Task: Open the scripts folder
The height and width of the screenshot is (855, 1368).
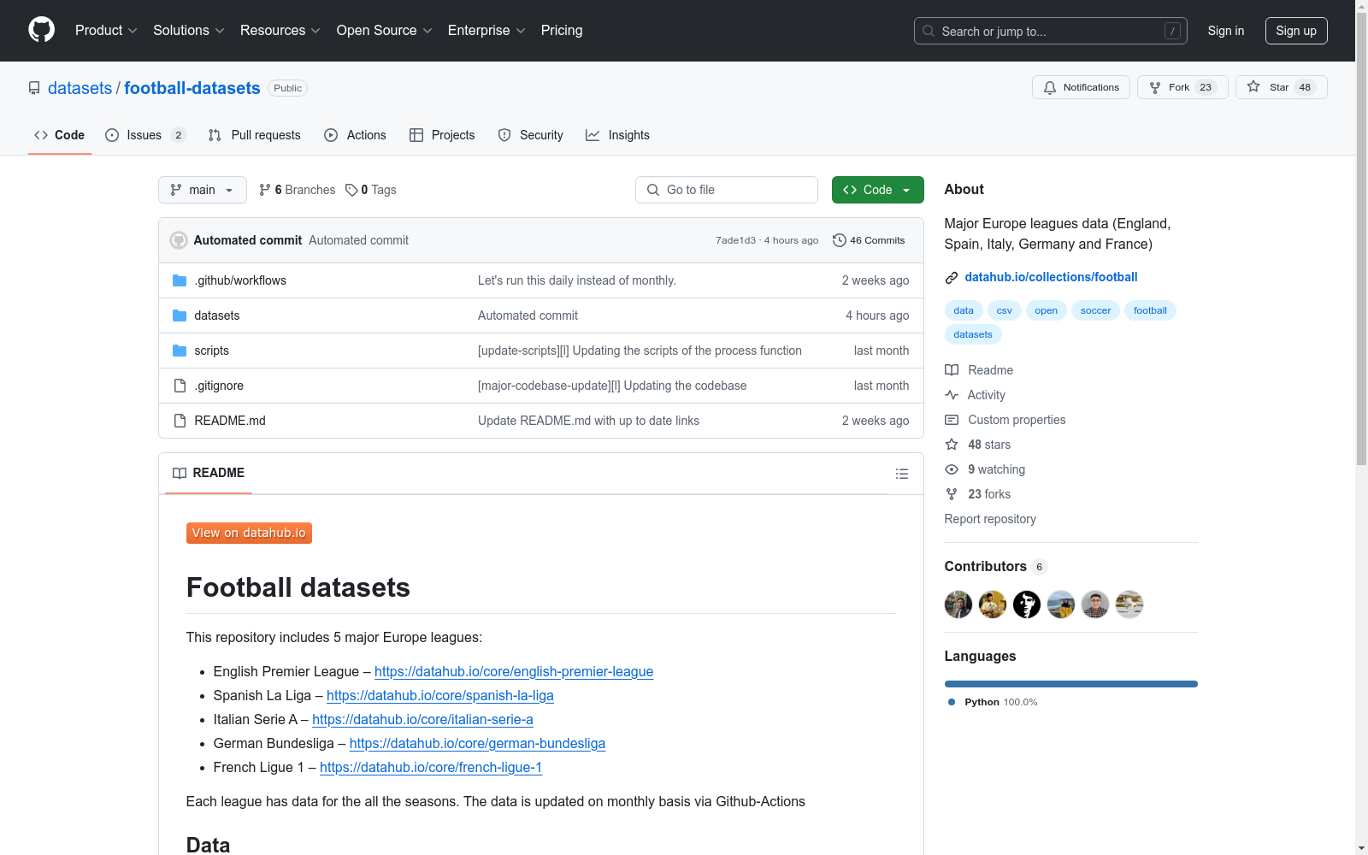Action: coord(211,351)
